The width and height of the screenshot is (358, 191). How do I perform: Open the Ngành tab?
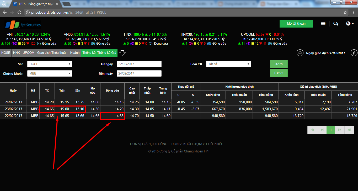tap(75, 53)
